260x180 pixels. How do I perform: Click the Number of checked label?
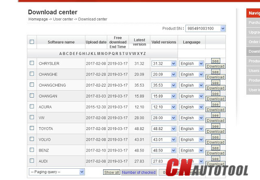(x=139, y=172)
